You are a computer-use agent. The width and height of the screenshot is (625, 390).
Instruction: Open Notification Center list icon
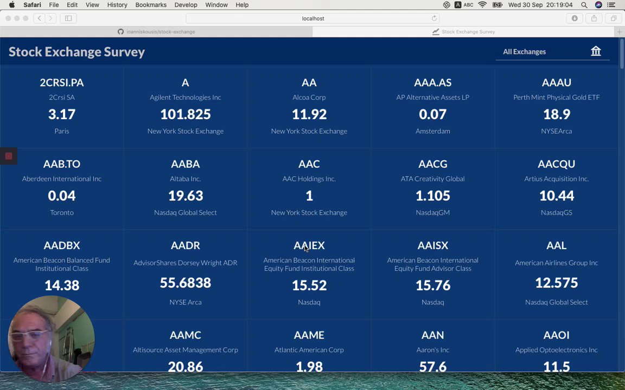pyautogui.click(x=611, y=5)
